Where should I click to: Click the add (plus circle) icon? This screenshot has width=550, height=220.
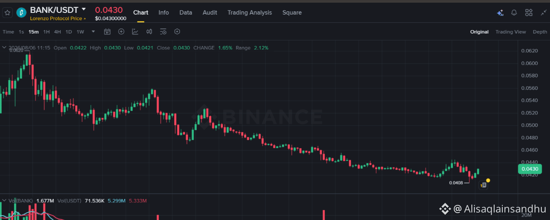pyautogui.click(x=121, y=31)
